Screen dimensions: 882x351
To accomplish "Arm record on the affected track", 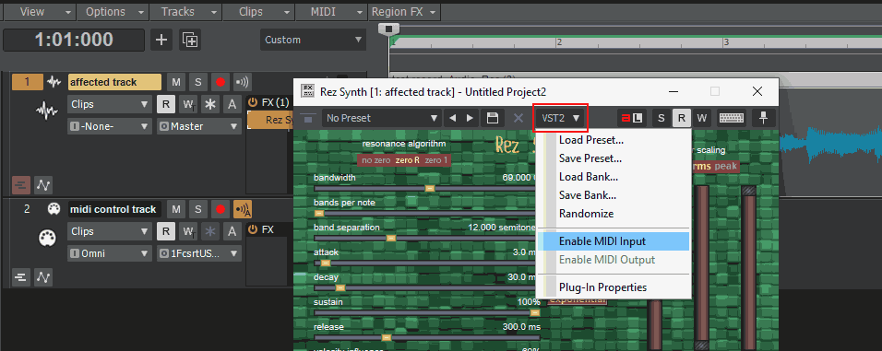I will point(220,83).
